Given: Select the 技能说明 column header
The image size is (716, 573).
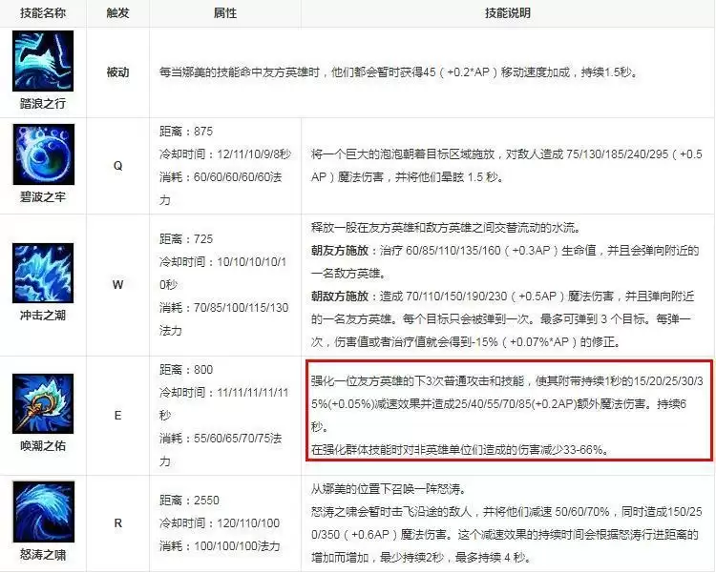Looking at the screenshot, I should [508, 12].
